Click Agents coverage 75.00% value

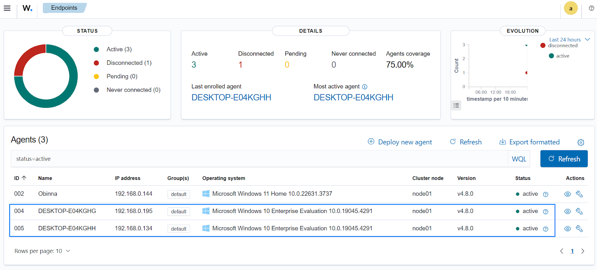[400, 65]
